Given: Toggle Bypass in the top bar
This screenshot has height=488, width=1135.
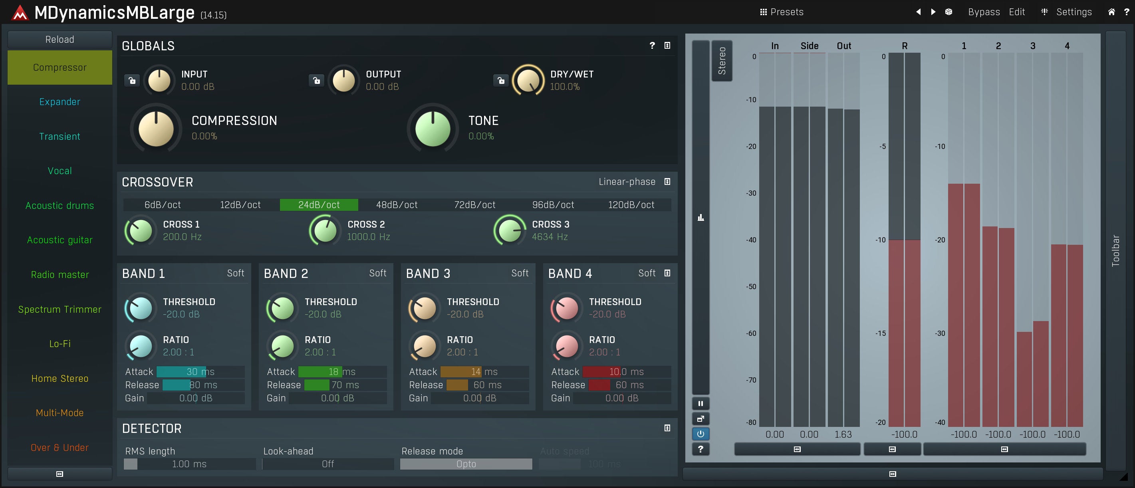Looking at the screenshot, I should click(x=983, y=12).
